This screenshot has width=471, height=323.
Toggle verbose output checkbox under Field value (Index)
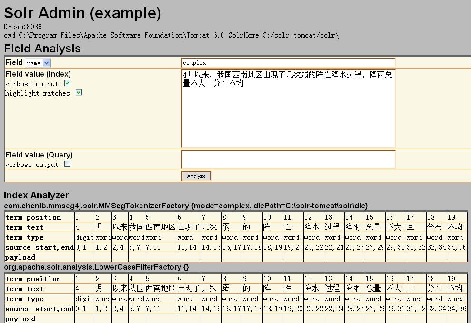tap(67, 83)
